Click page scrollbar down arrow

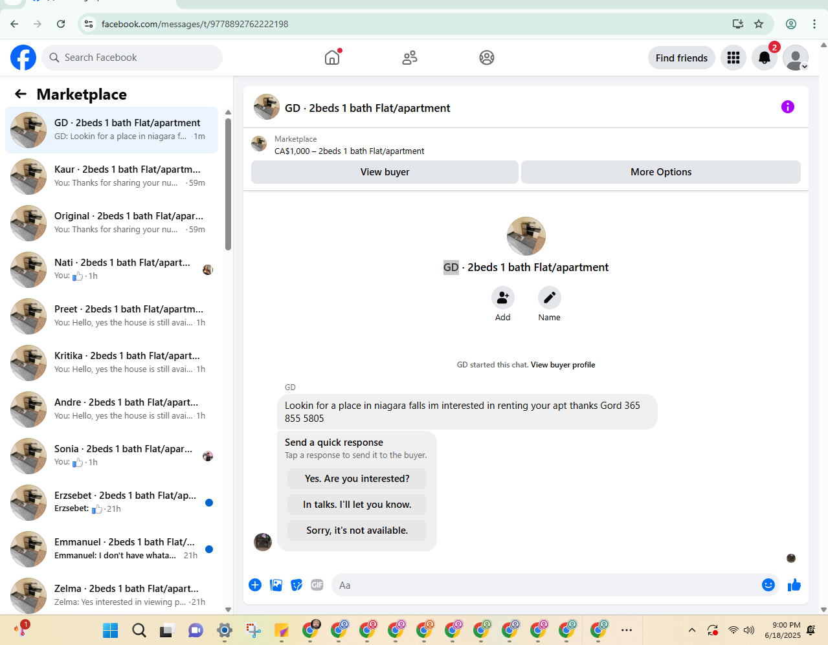coord(823,609)
